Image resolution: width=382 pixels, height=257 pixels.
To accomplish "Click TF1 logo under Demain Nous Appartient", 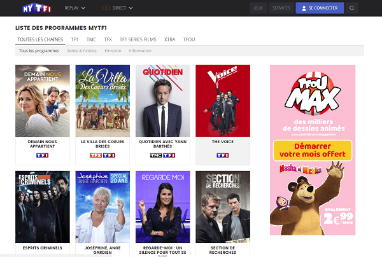I will (43, 155).
